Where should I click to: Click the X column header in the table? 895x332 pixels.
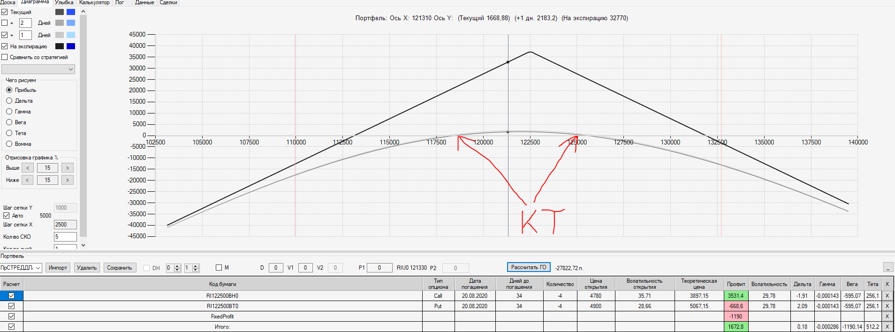[887, 284]
